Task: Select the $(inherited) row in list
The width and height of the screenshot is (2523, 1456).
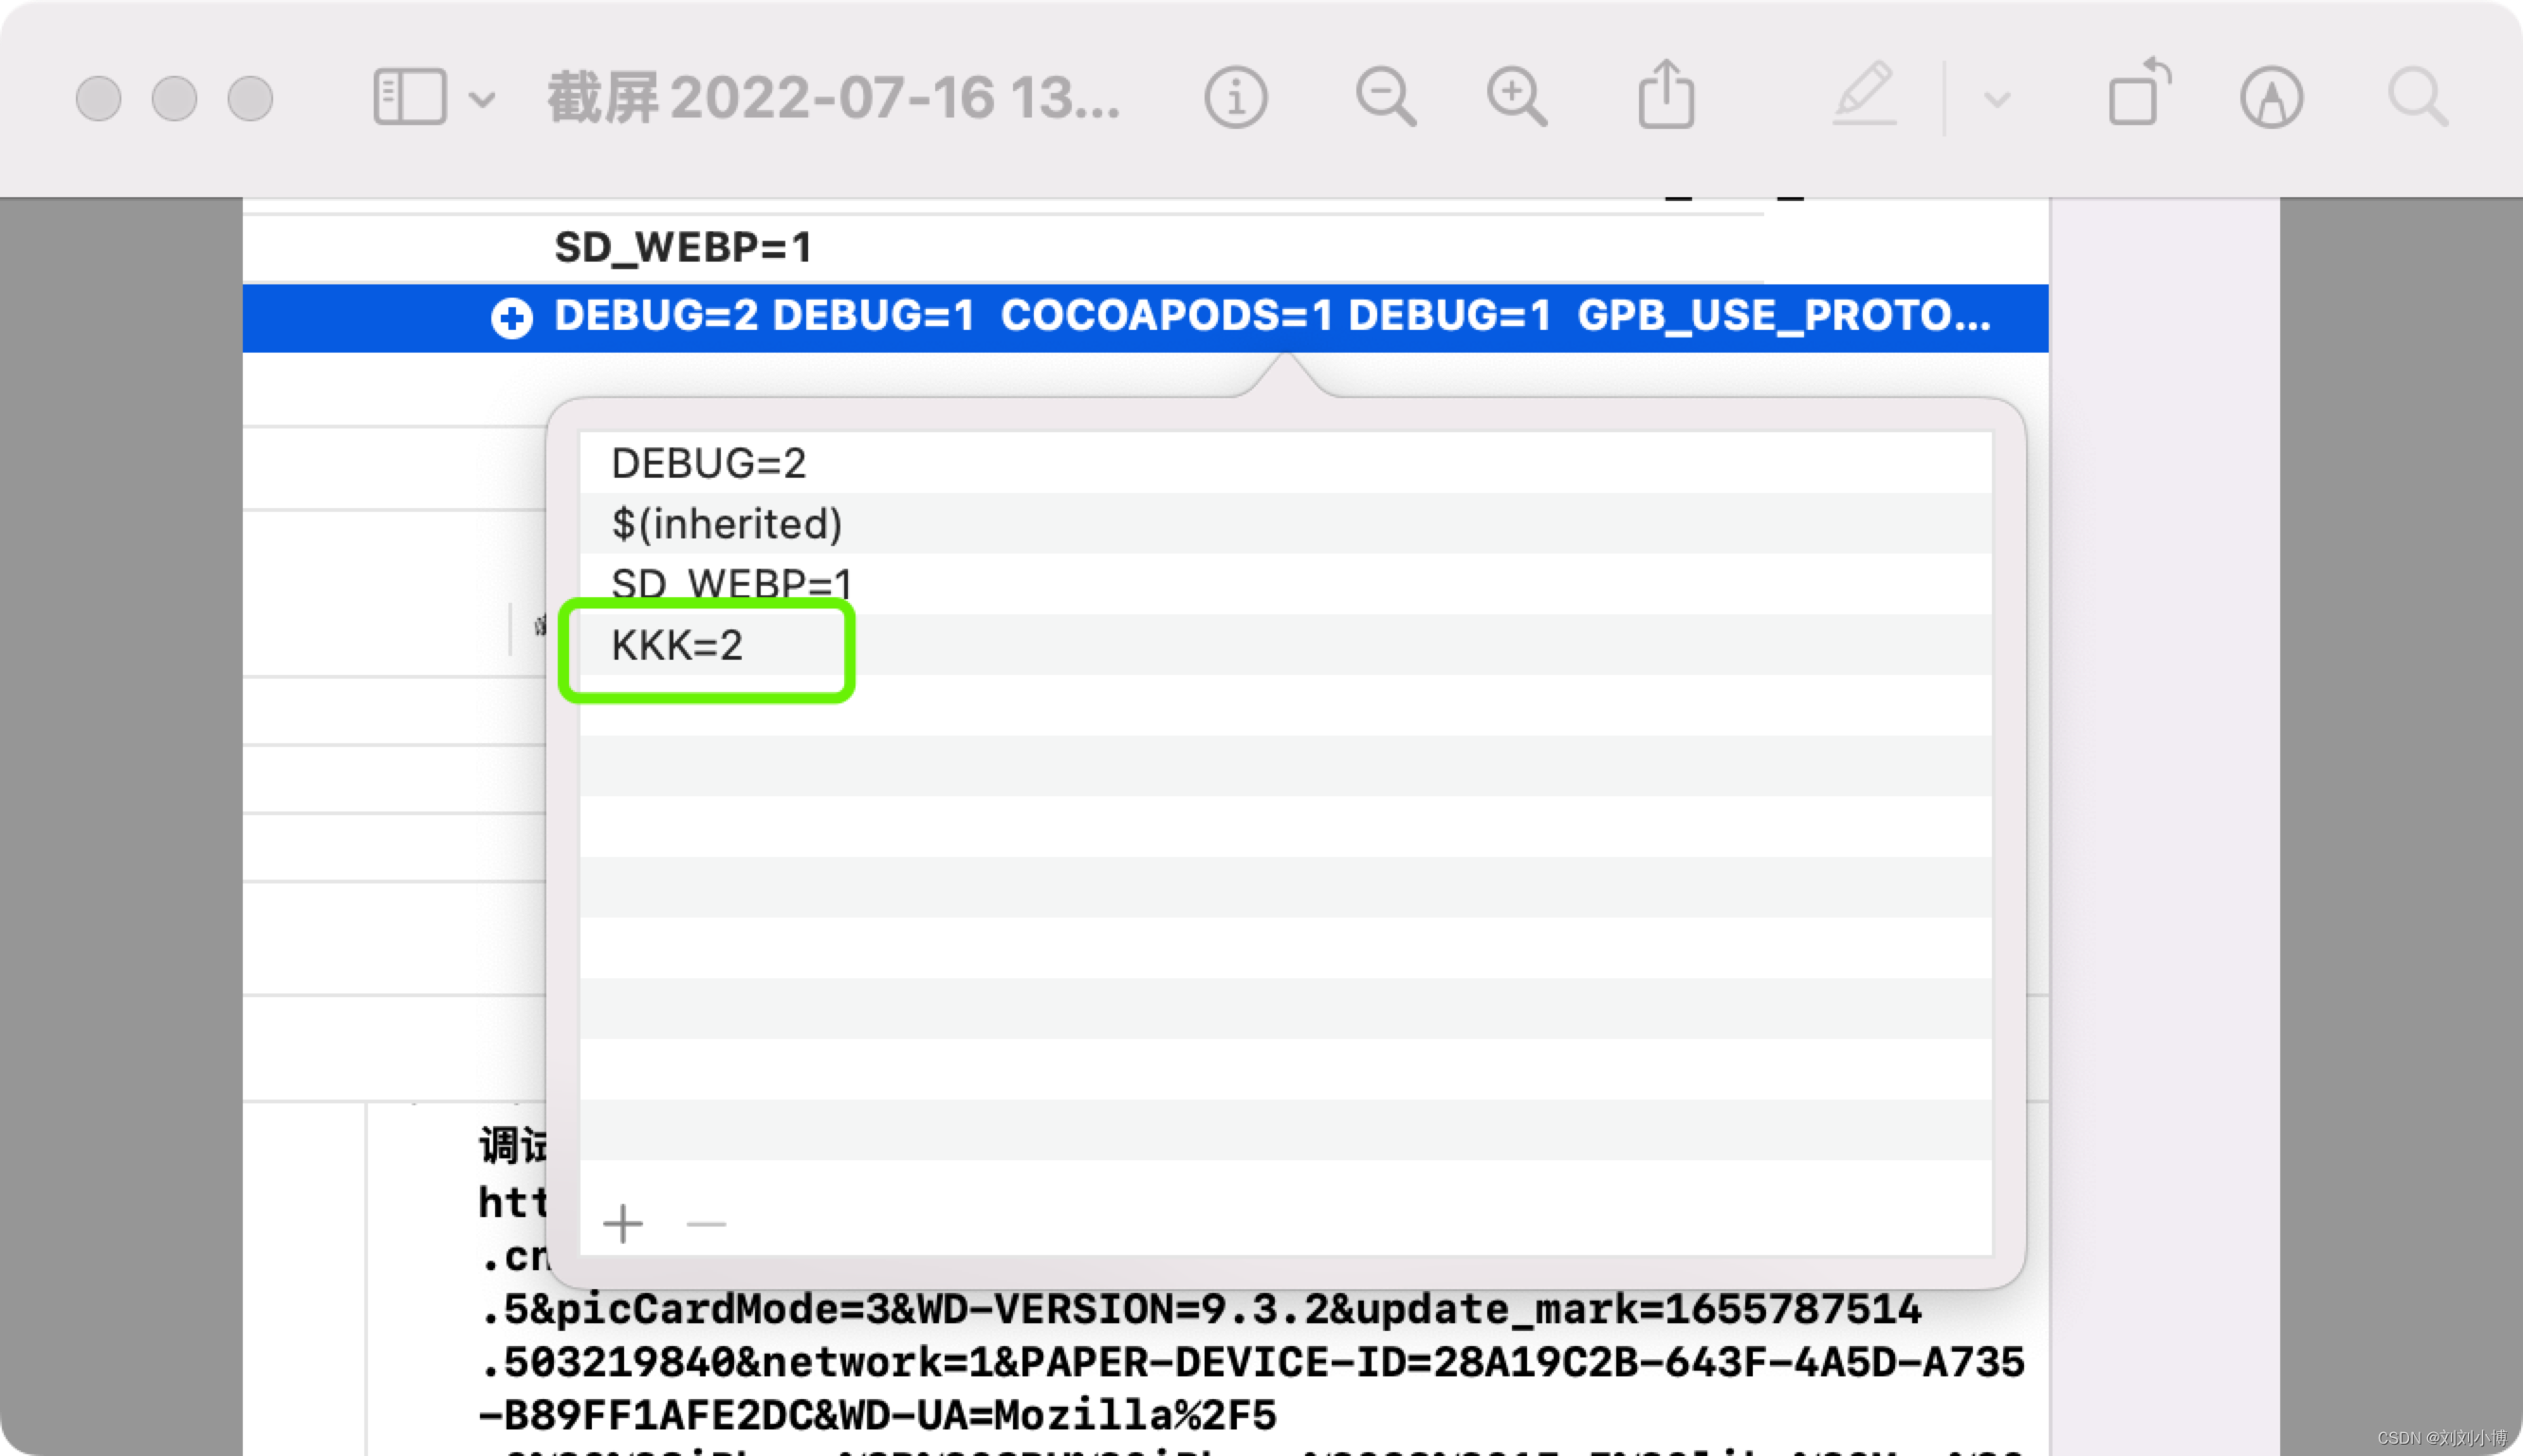Action: [1285, 523]
